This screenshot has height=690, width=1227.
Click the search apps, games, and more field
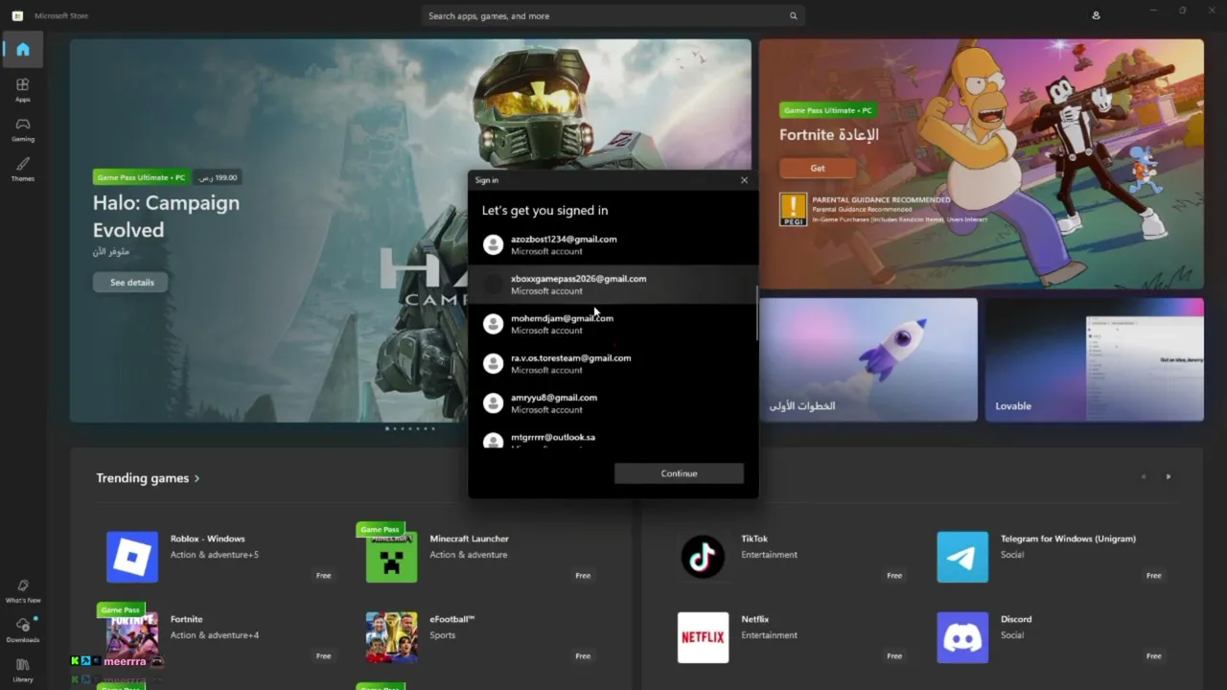click(x=613, y=16)
